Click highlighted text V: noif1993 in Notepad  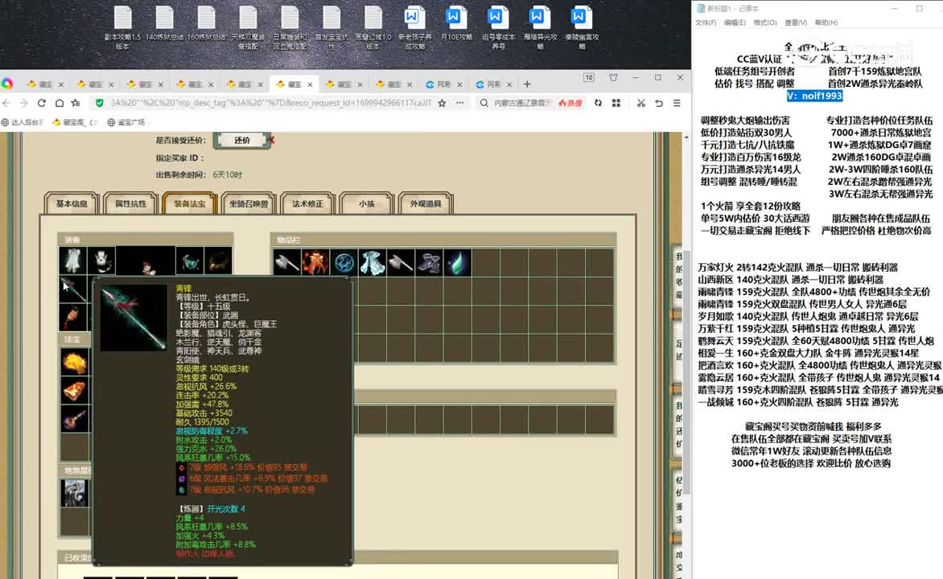[814, 96]
